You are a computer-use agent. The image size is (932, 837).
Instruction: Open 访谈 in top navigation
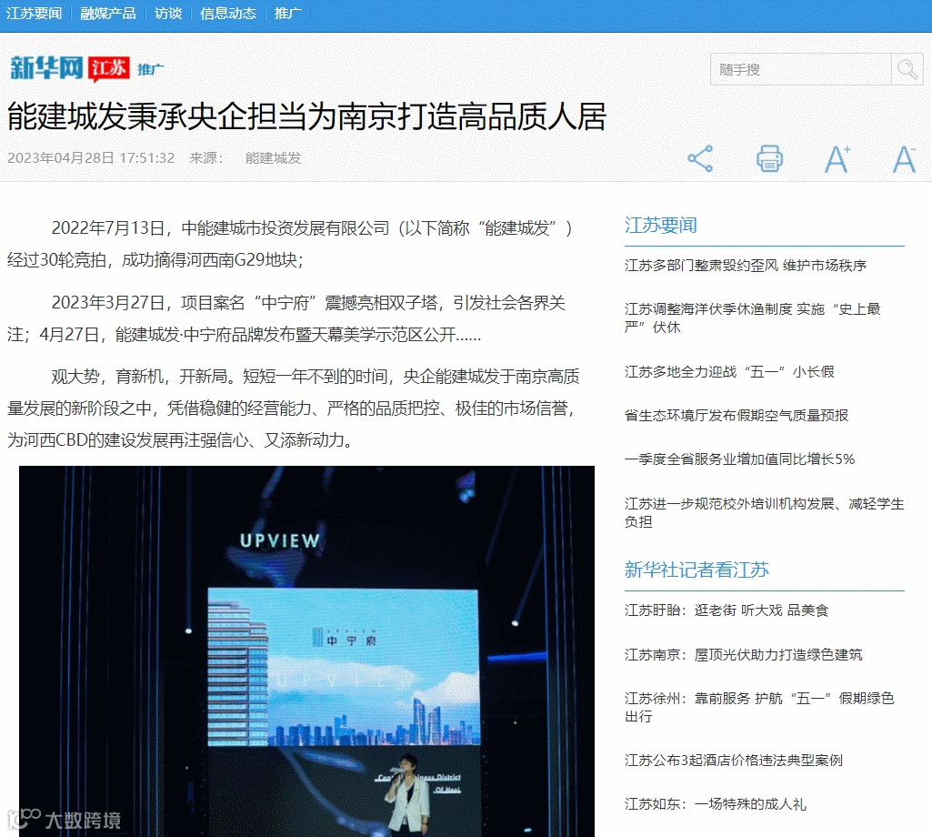(168, 13)
